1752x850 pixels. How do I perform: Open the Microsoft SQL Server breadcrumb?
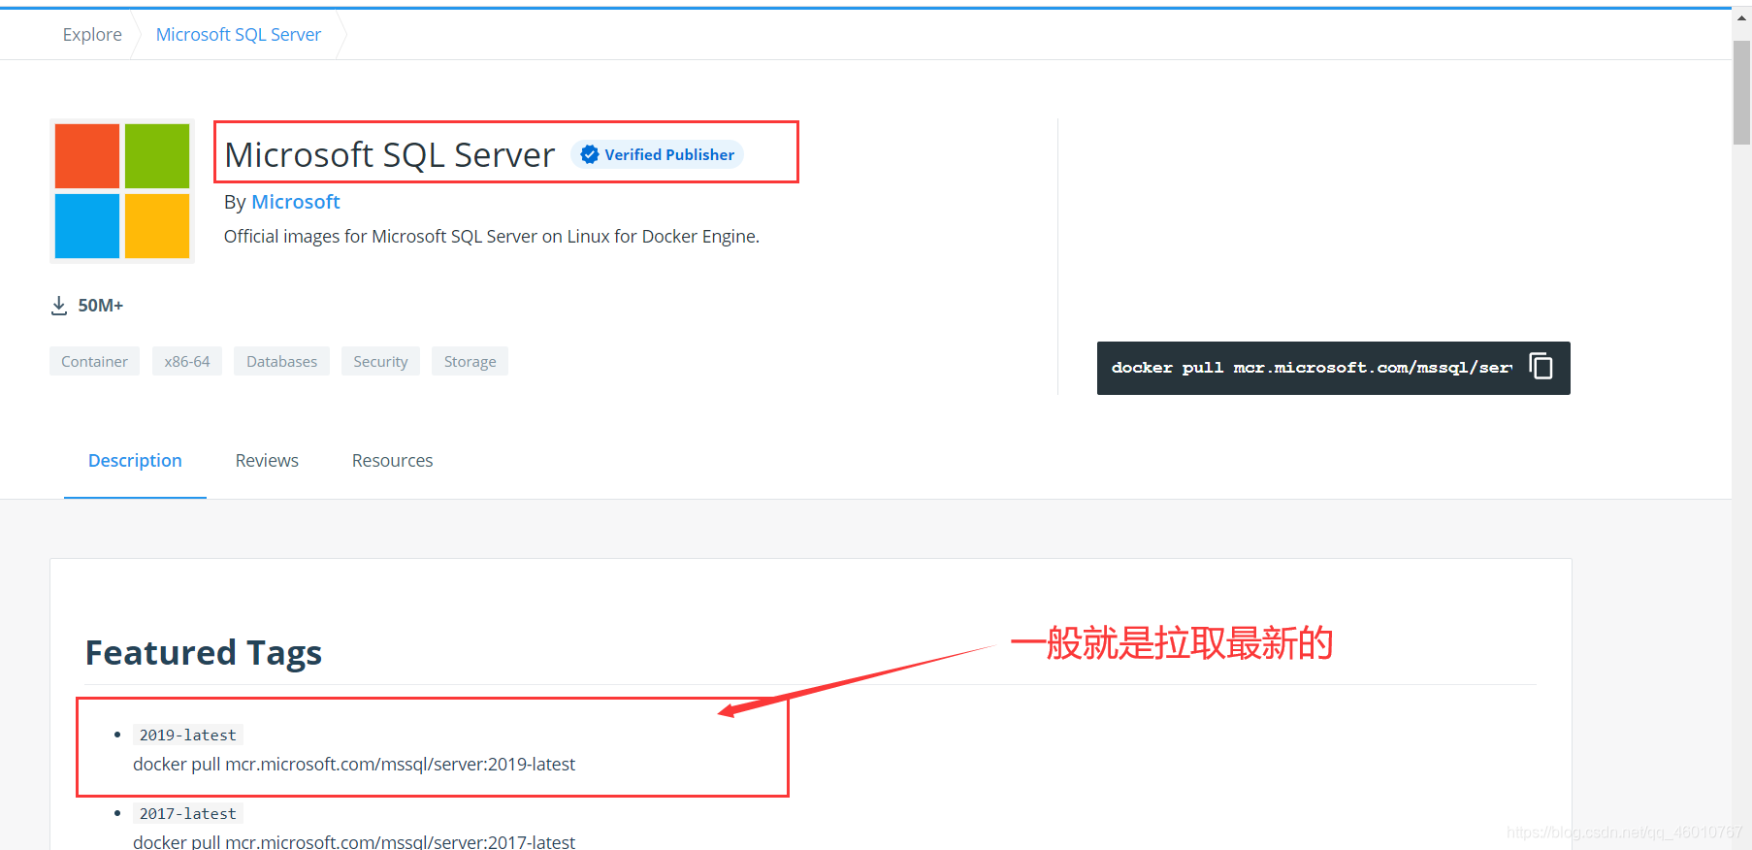point(239,34)
